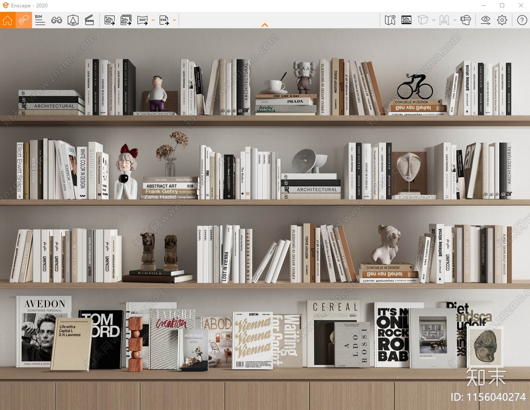Close the Enscape 2020 window
This screenshot has height=410, width=530.
coord(521,6)
